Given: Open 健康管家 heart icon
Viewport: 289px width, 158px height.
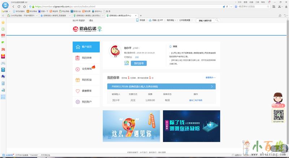Looking at the screenshot, I should tap(77, 91).
